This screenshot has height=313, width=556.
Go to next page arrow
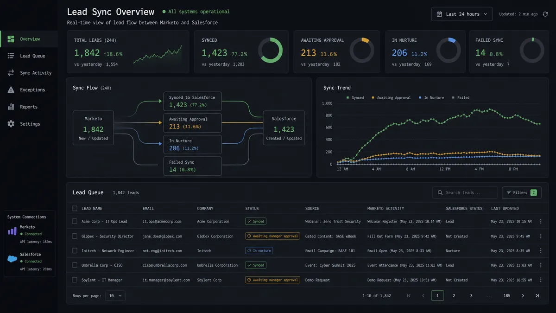click(x=523, y=295)
